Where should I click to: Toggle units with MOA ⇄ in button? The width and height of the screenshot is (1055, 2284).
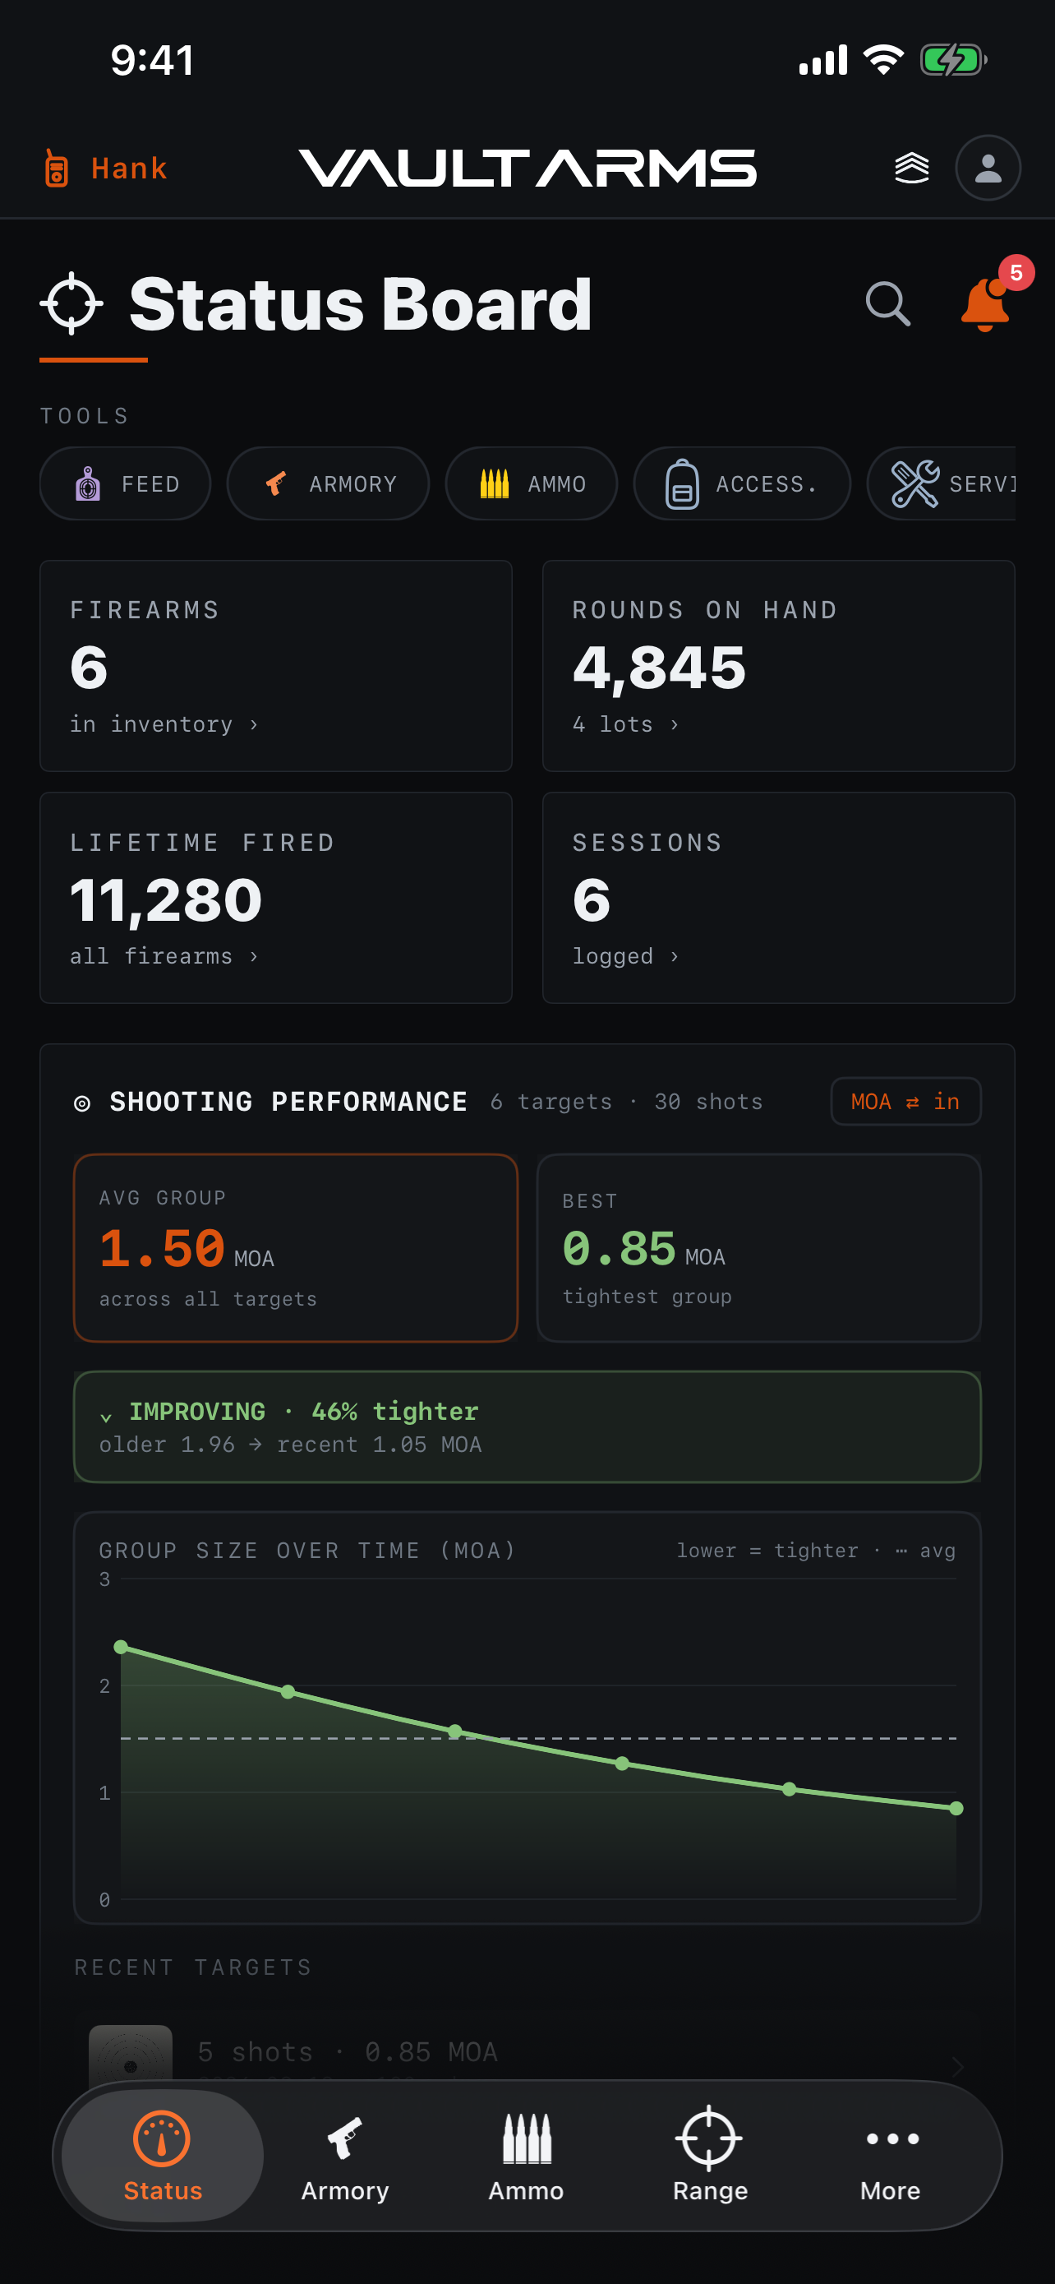tap(905, 1101)
